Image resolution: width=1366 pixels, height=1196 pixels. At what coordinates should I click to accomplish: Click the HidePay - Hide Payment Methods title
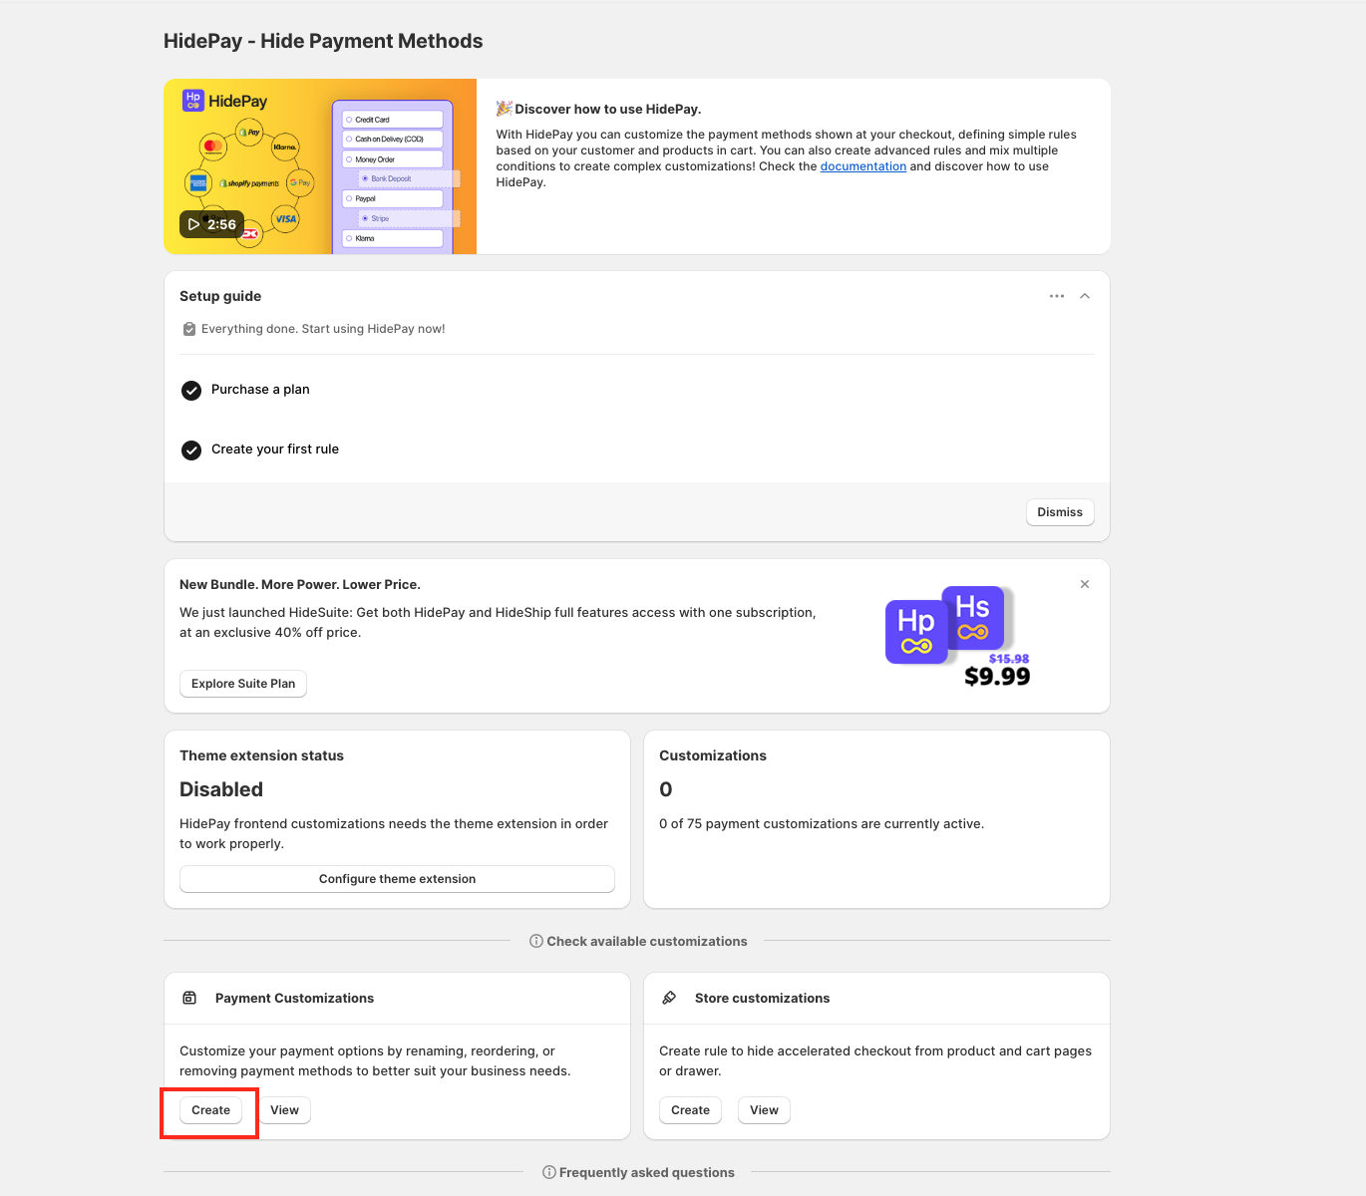point(323,41)
